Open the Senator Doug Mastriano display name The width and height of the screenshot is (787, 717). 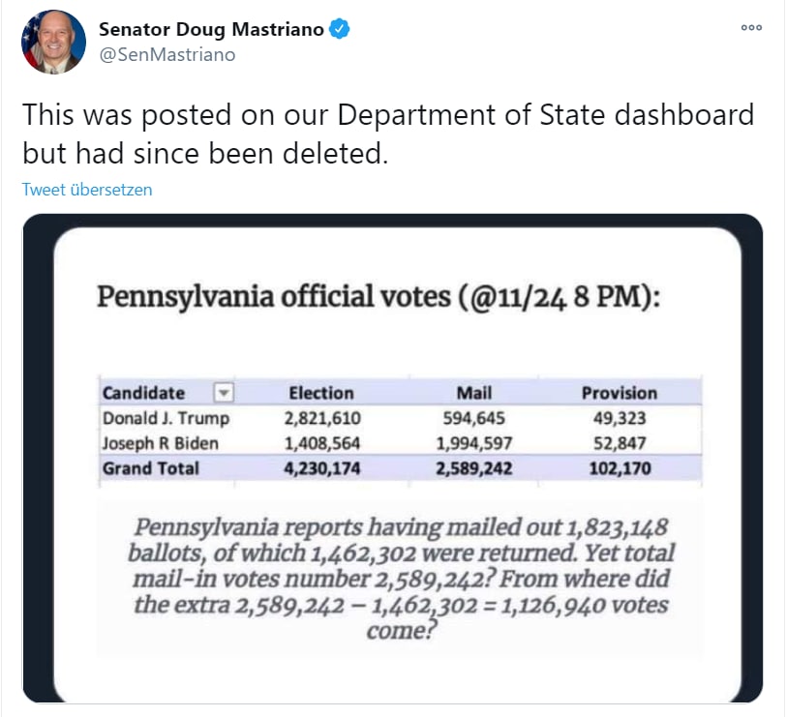tap(211, 29)
